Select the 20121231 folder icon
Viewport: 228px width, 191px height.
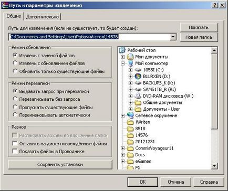coord(130,142)
